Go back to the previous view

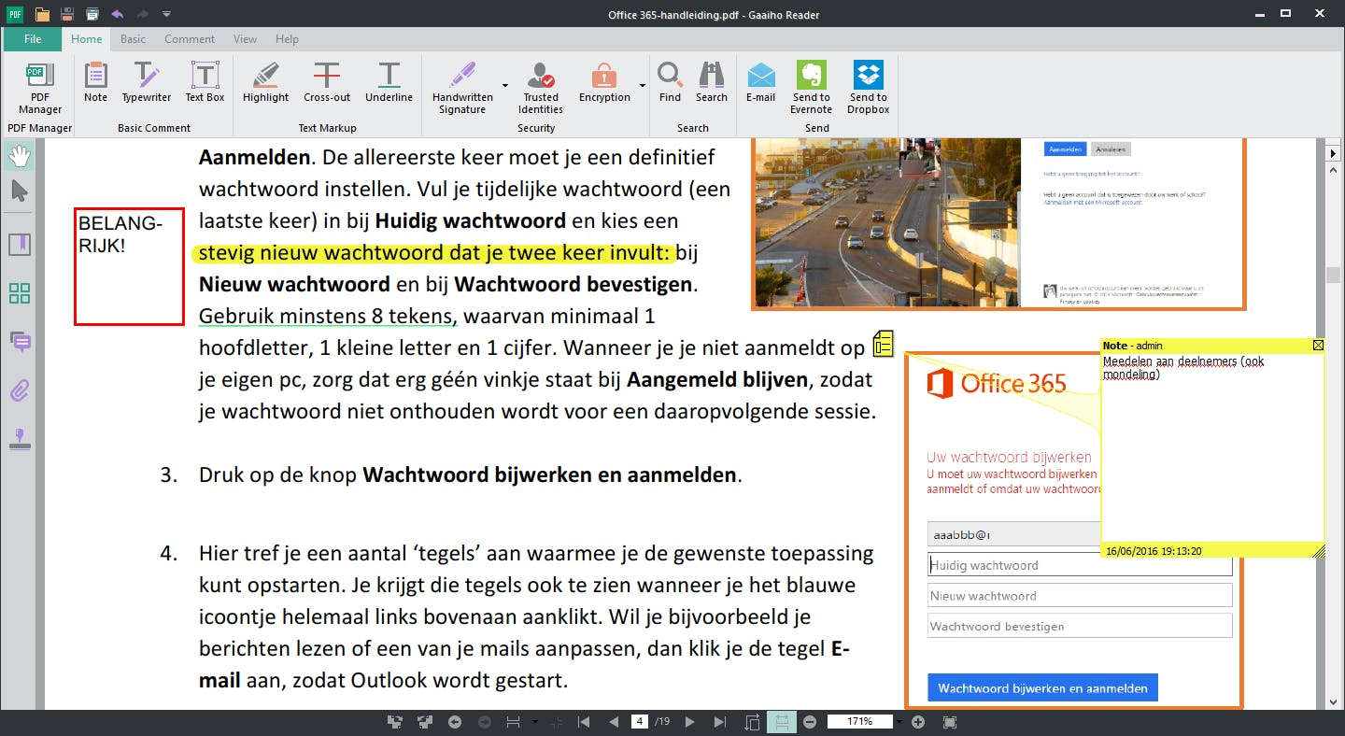[455, 722]
